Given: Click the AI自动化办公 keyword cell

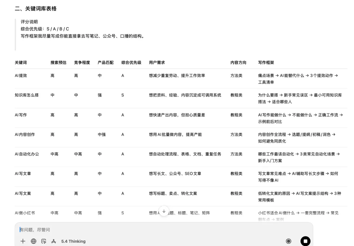Looking at the screenshot, I should (x=27, y=154).
